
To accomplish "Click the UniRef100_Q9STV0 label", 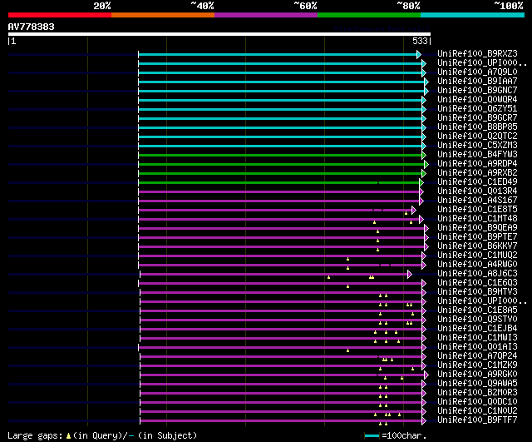I will click(477, 320).
